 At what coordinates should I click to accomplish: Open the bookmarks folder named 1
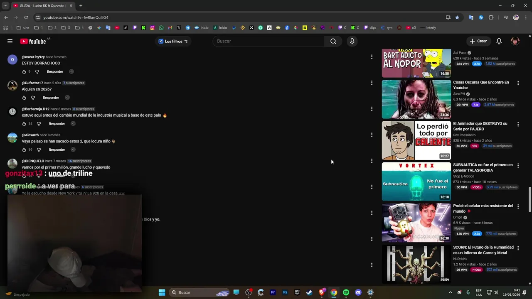click(x=39, y=28)
